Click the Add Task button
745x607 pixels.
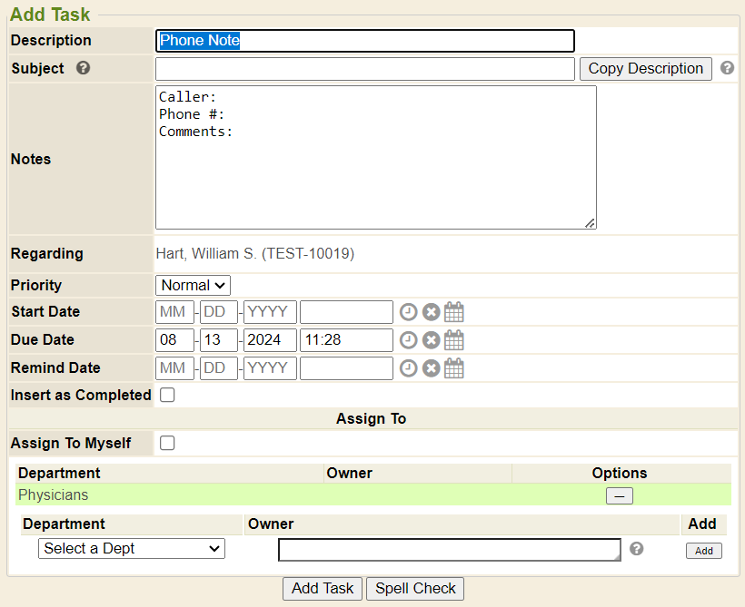point(323,589)
